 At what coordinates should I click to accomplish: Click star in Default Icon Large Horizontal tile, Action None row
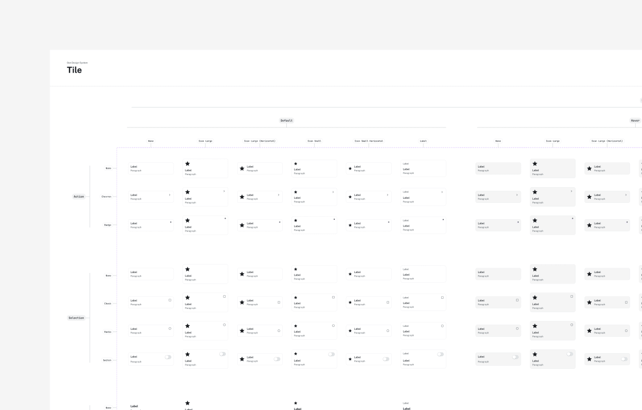coord(242,169)
